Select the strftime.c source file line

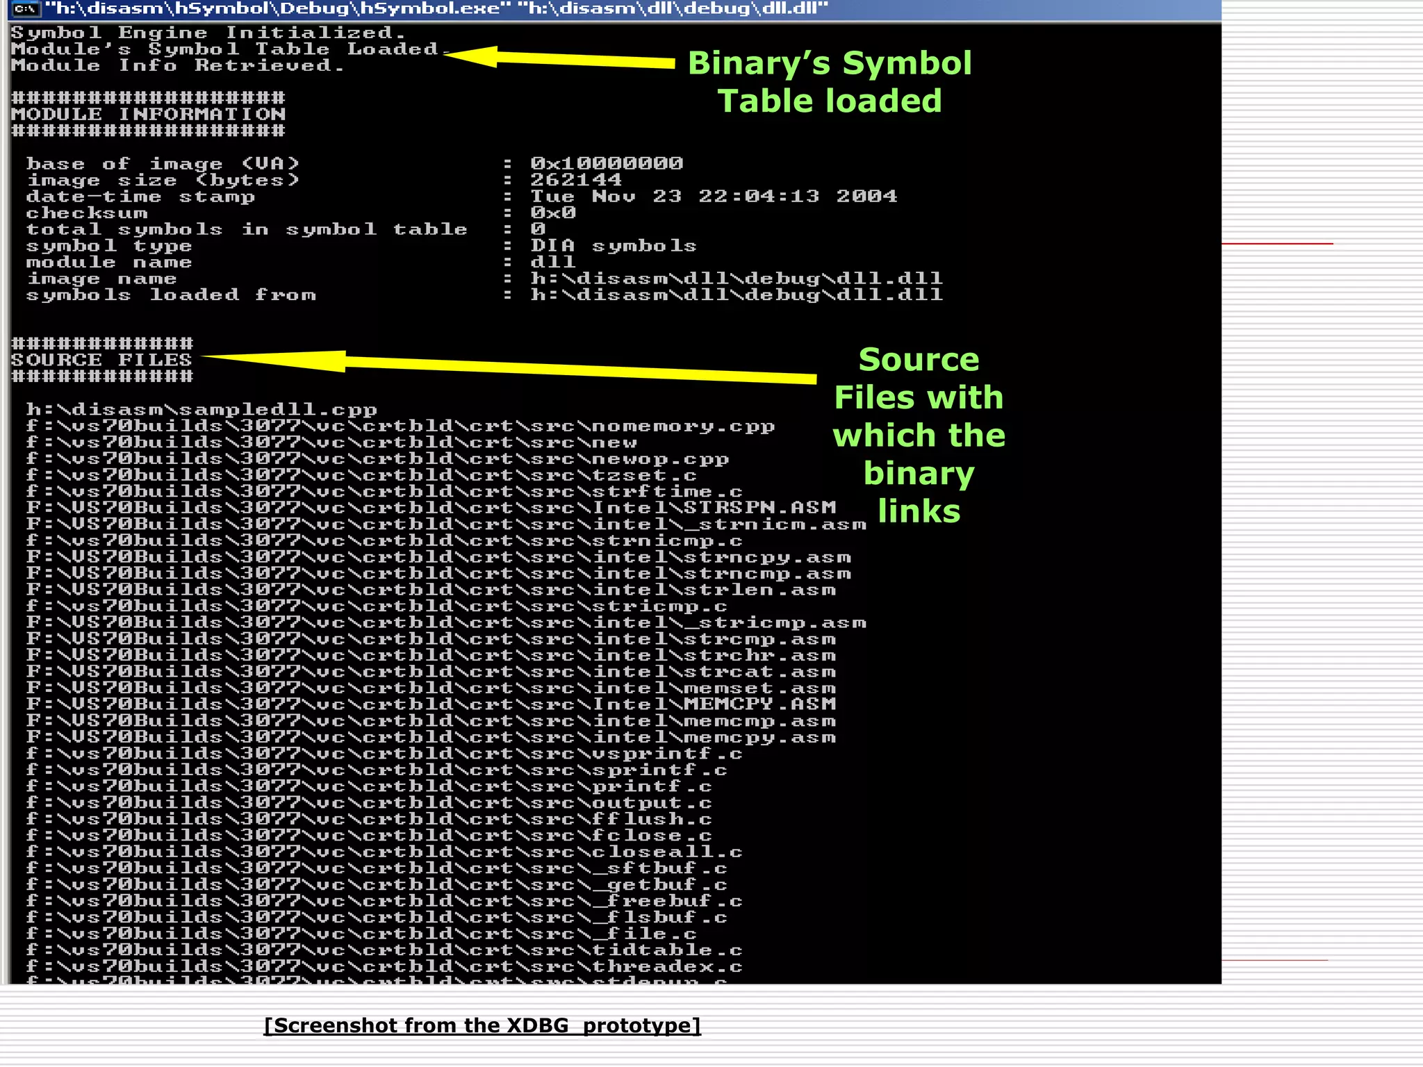click(x=384, y=492)
